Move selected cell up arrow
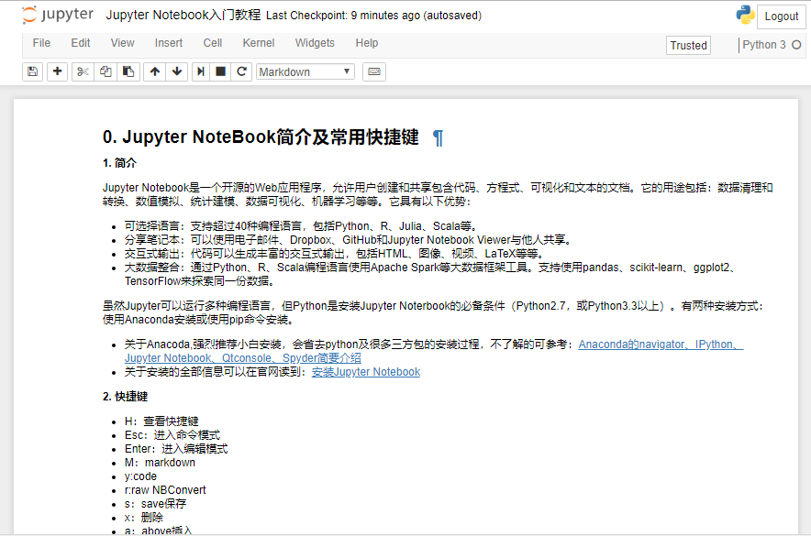 tap(155, 71)
